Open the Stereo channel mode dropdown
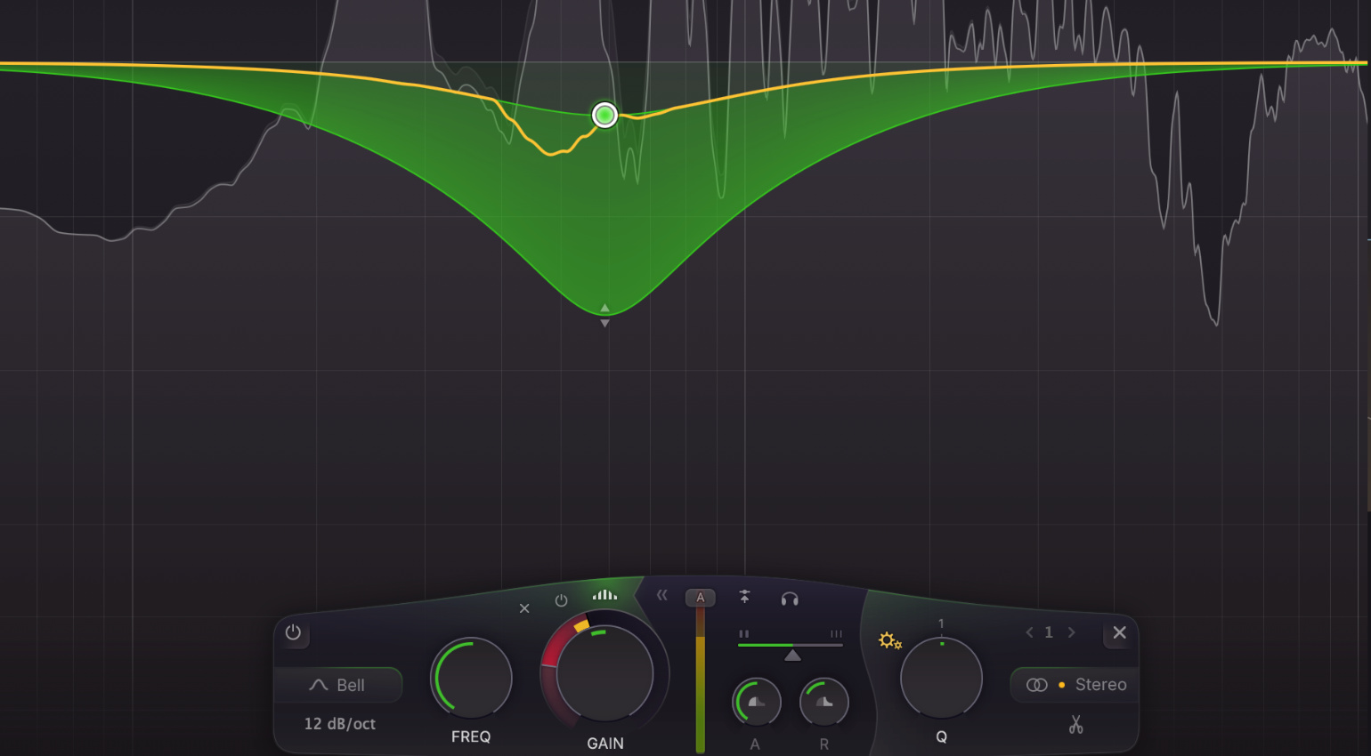 point(1073,685)
